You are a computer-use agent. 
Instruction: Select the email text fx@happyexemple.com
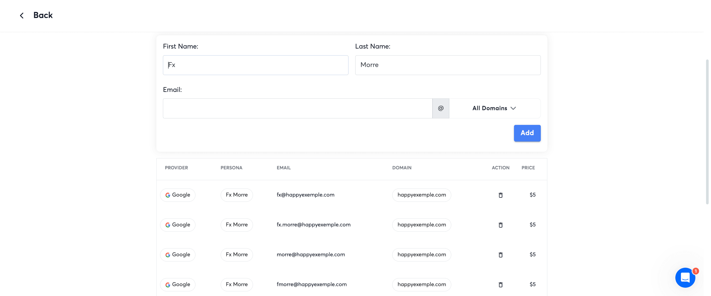[x=306, y=195]
